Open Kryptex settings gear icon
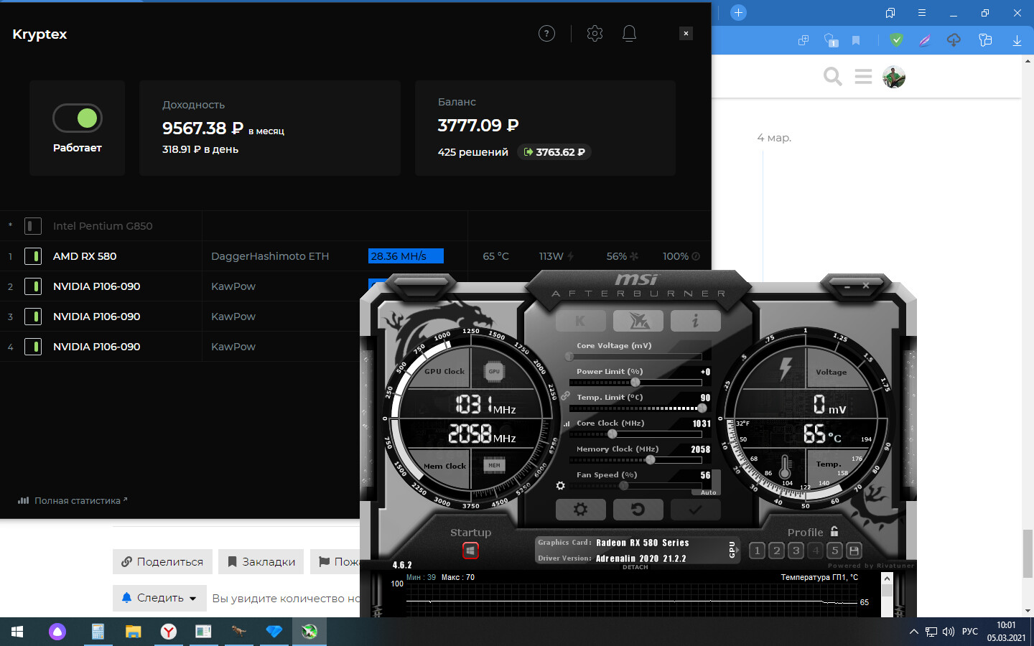Screen dimensions: 1034x646 [x=595, y=34]
